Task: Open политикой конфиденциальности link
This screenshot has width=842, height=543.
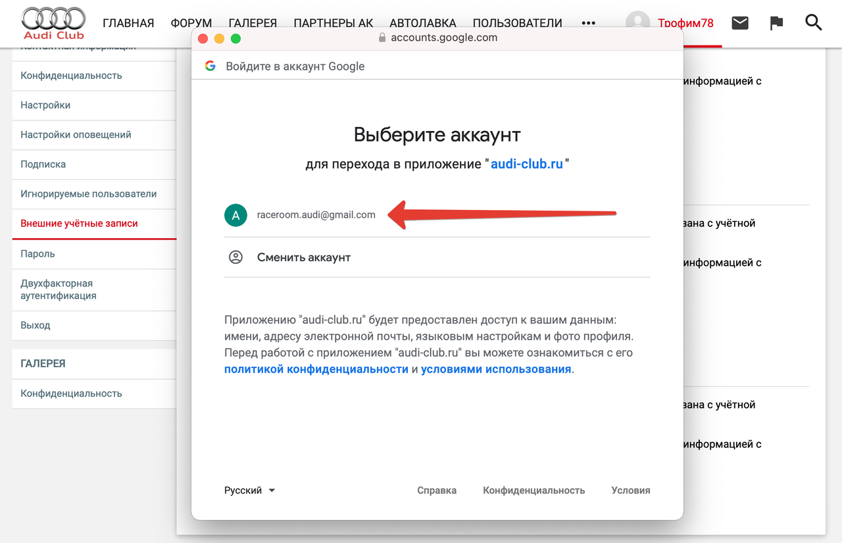Action: tap(316, 369)
